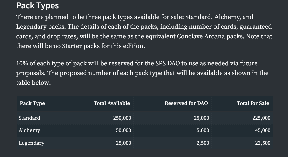This screenshot has width=288, height=157.
Task: Select the Alchemy row label
Action: point(29,130)
